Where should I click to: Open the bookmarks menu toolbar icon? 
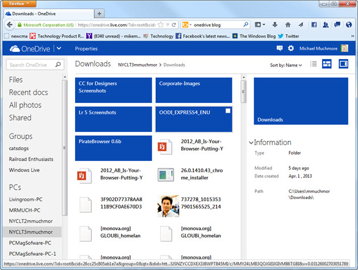coord(258,24)
